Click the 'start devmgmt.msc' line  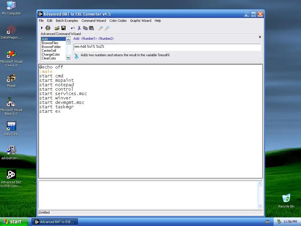click(x=62, y=102)
